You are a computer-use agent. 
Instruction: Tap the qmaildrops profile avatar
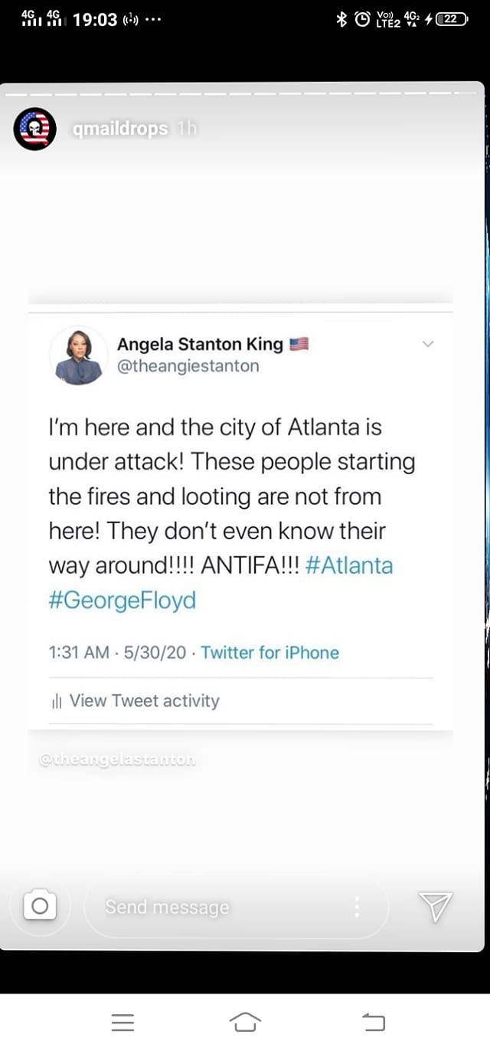click(x=34, y=129)
